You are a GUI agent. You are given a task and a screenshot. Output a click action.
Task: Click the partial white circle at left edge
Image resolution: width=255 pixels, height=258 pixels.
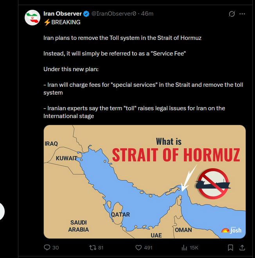click(2, 211)
